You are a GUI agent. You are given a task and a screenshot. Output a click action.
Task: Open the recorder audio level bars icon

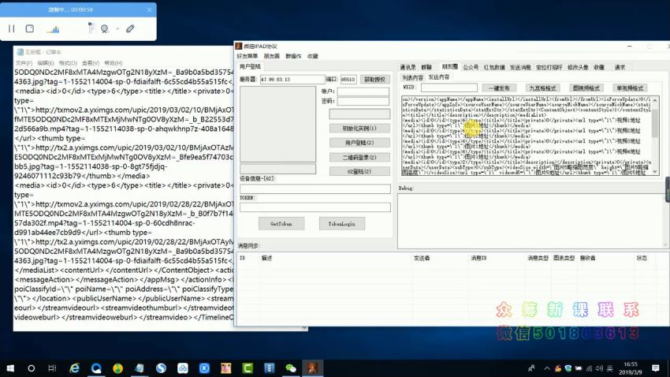tap(54, 29)
